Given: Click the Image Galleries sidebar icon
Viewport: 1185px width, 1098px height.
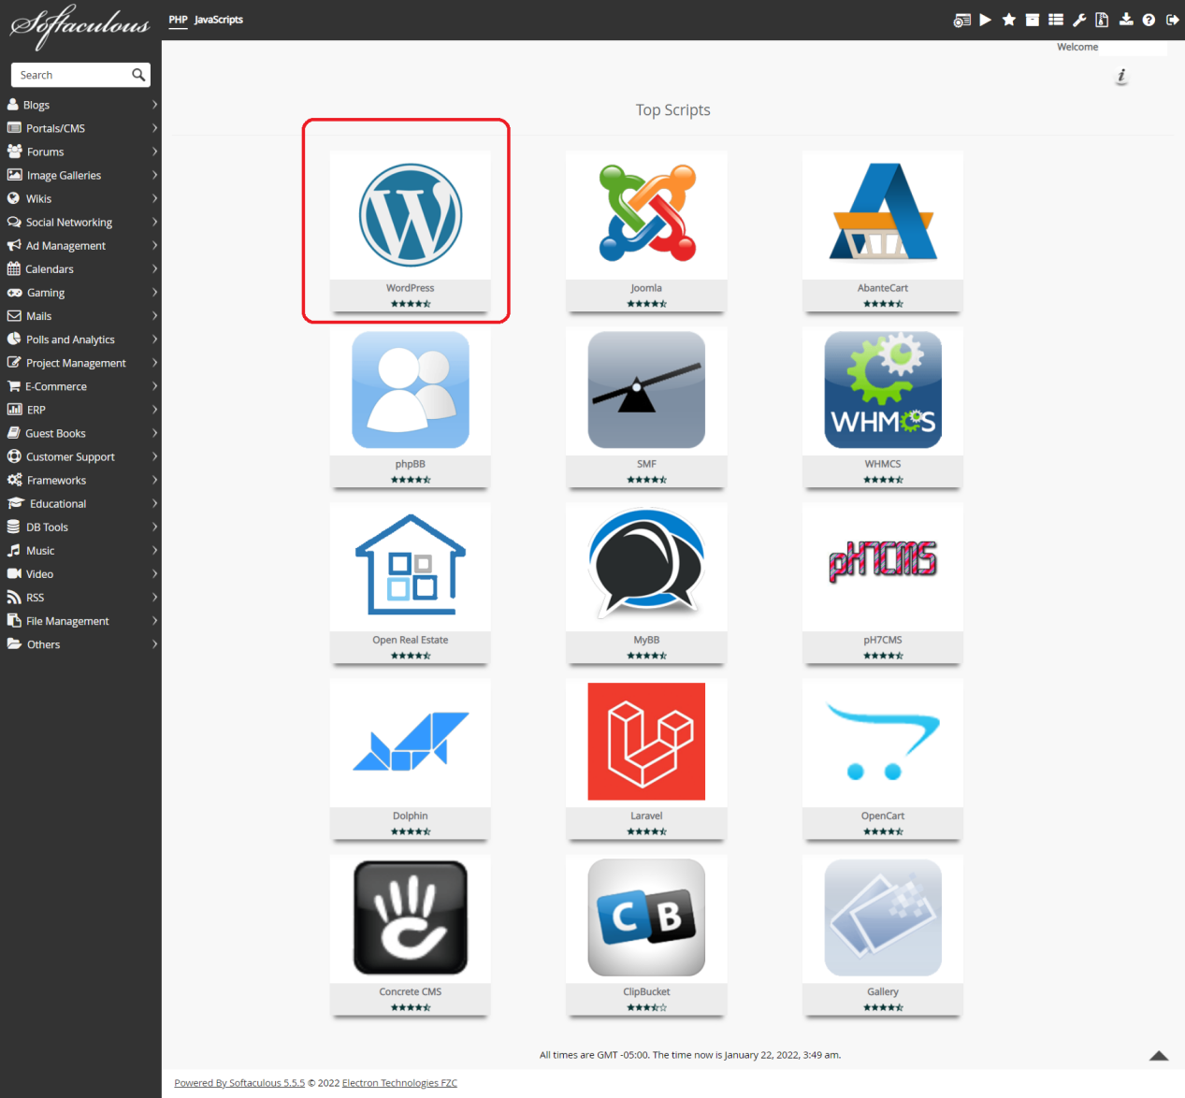Looking at the screenshot, I should (x=14, y=175).
